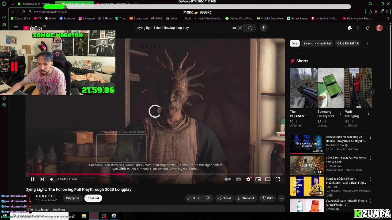Go to the YouTube home logo
The image size is (392, 220).
click(x=33, y=28)
